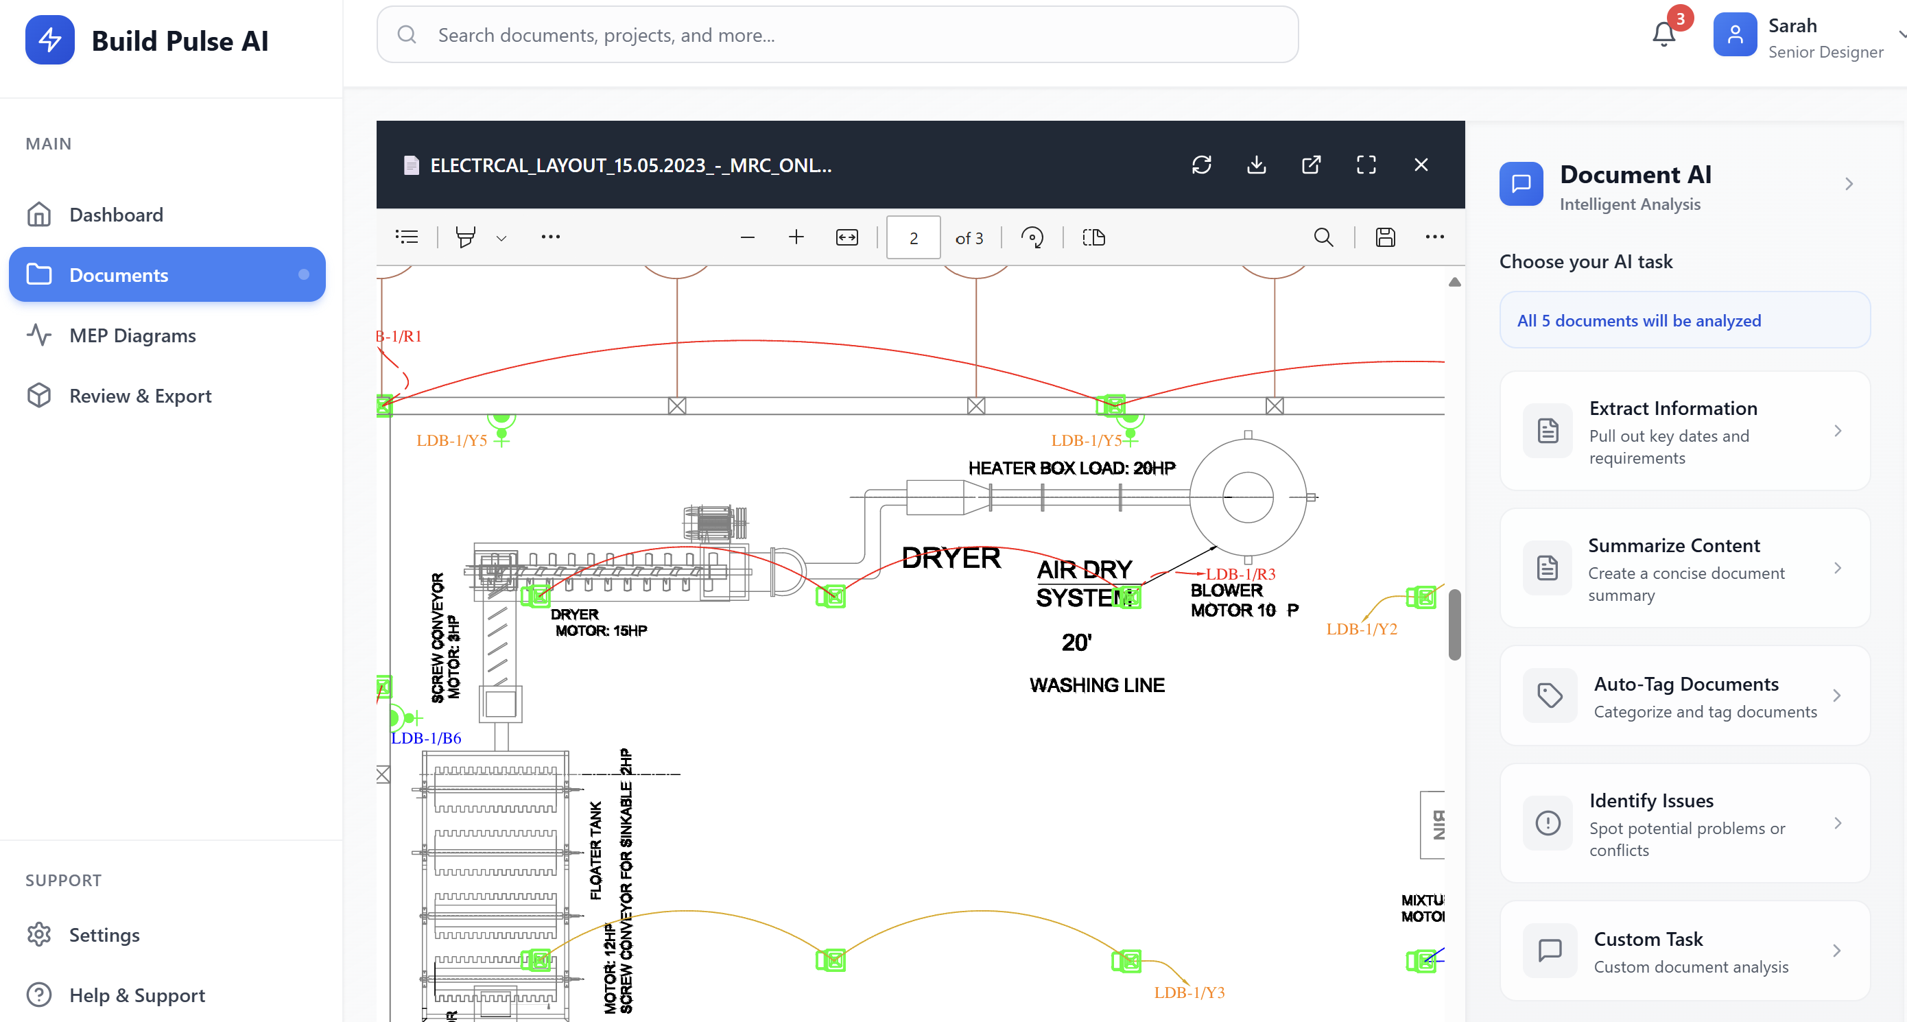Refresh the document preview

click(1200, 165)
